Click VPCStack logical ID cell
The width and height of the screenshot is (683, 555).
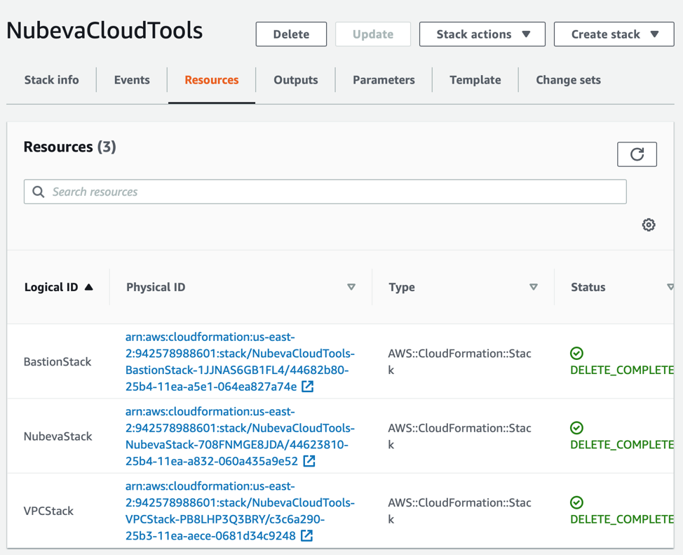click(x=48, y=511)
